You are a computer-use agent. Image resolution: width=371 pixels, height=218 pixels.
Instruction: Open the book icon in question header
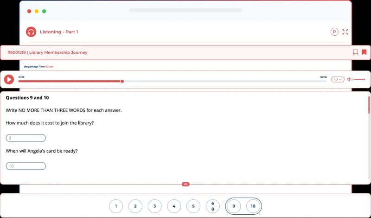coord(355,52)
